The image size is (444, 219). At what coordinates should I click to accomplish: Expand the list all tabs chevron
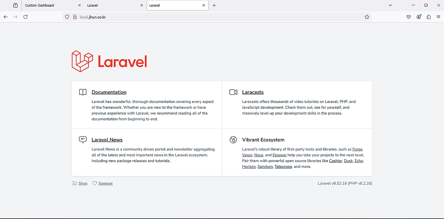pos(390,6)
